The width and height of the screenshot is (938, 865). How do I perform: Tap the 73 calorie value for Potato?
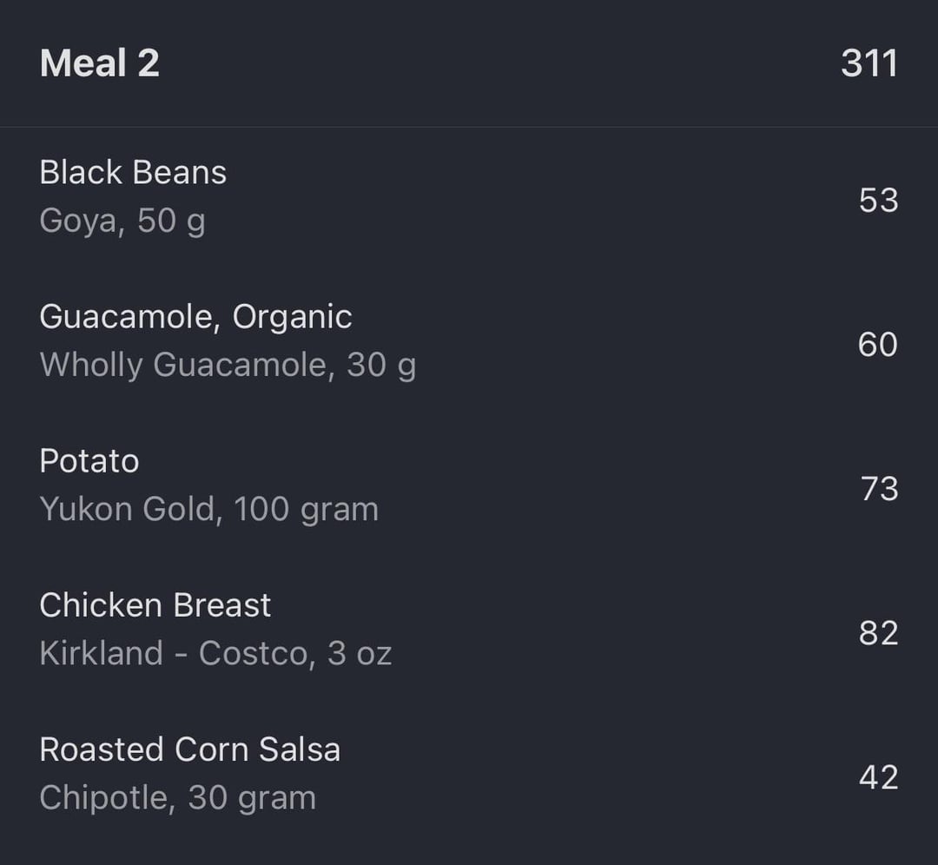[x=879, y=488]
